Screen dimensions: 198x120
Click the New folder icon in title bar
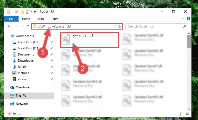[x=22, y=12]
